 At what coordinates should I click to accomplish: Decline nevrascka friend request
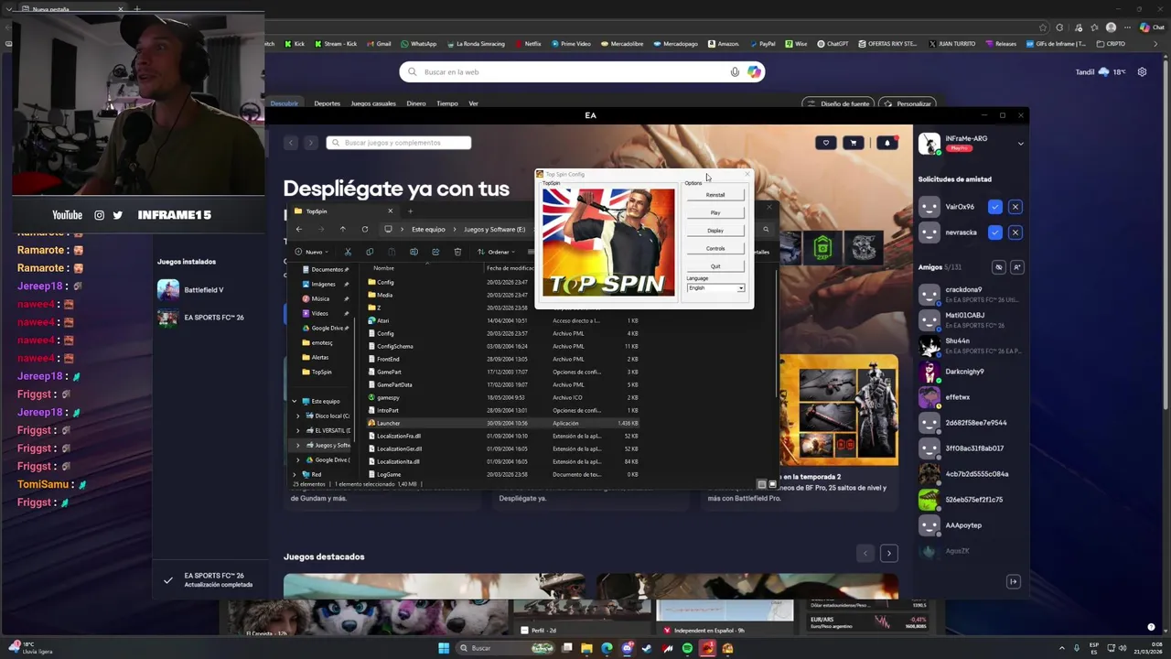[x=1015, y=232]
